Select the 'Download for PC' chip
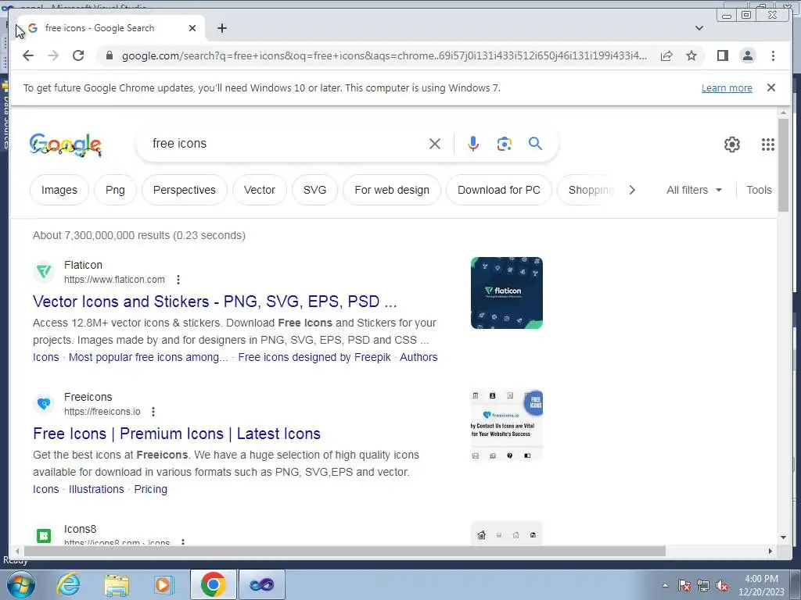This screenshot has width=801, height=600. coord(498,190)
